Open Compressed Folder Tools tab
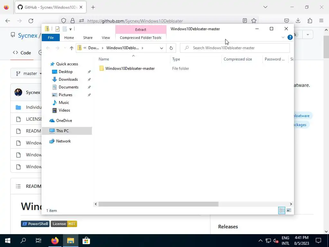The height and width of the screenshot is (247, 329). click(x=141, y=38)
